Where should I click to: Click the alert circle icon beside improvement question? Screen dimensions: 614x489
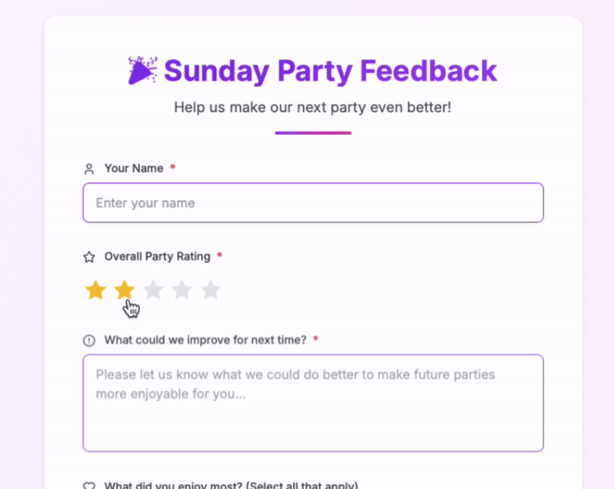(x=89, y=341)
